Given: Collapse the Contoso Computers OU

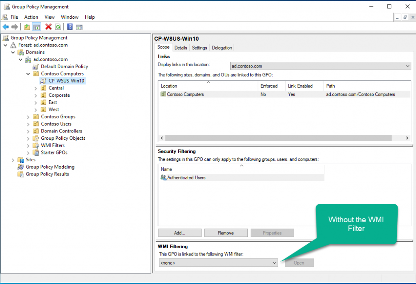Looking at the screenshot, I should tap(28, 74).
